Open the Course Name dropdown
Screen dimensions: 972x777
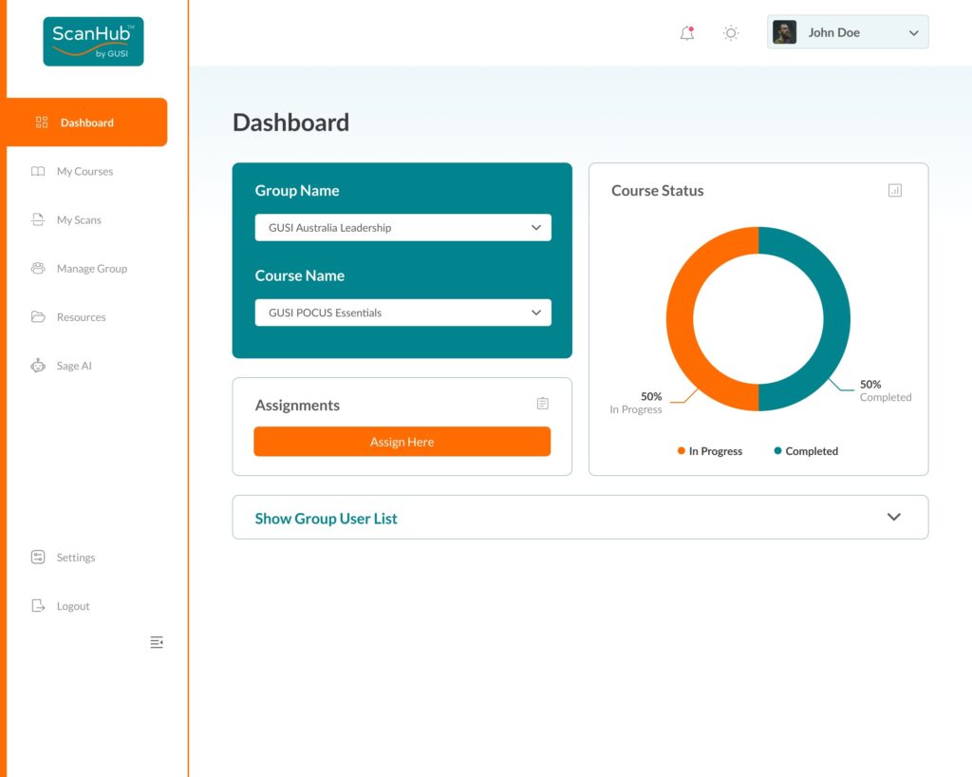coord(402,313)
